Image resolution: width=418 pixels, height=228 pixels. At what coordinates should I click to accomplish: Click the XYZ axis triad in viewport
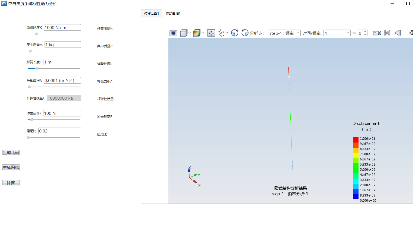point(194,176)
